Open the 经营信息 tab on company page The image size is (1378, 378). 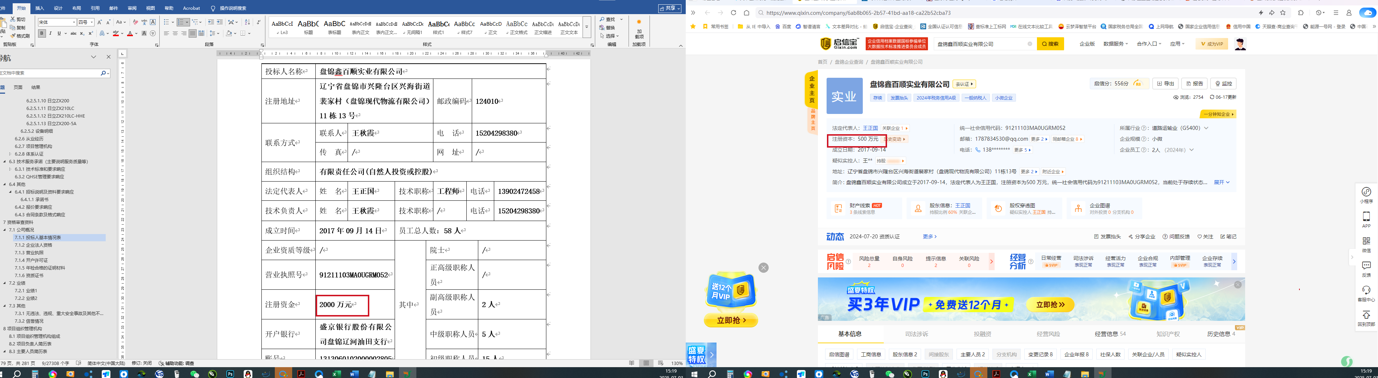coord(1110,334)
